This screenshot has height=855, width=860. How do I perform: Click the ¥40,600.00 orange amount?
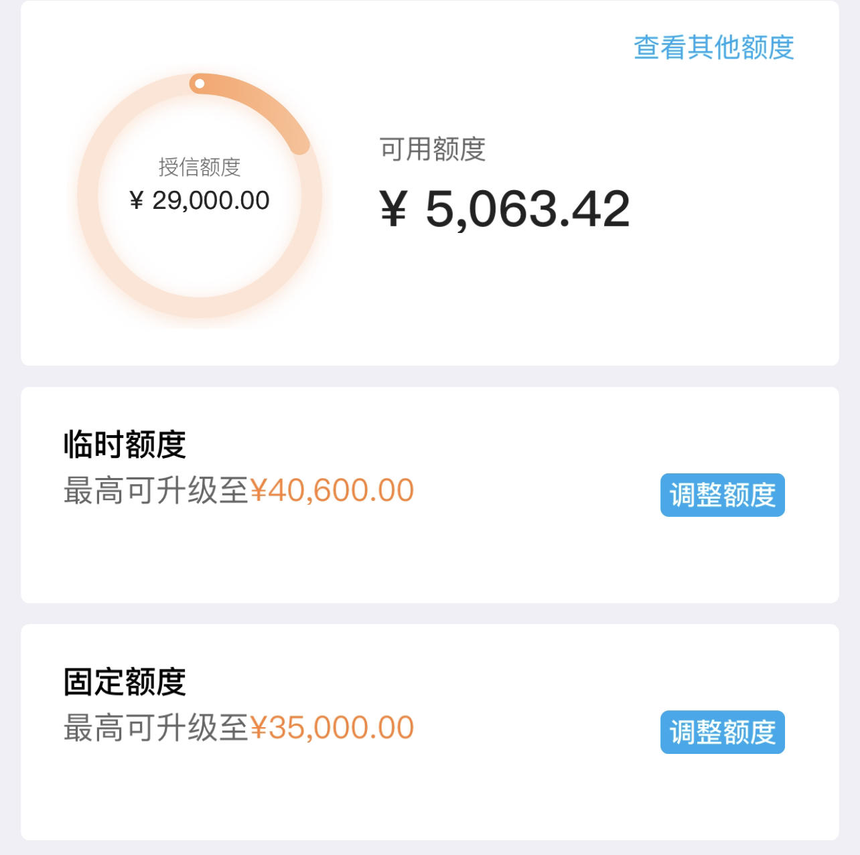pos(332,491)
